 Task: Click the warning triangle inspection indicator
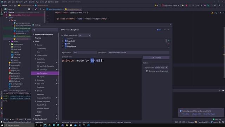[213, 13]
